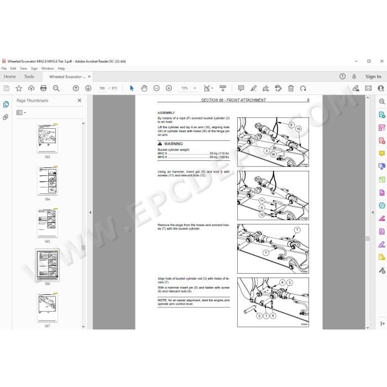Share a link to the file
The width and height of the screenshot is (387, 387).
point(355,88)
